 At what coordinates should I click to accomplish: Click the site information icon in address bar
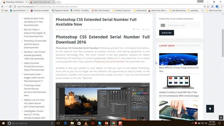coord(15,7)
